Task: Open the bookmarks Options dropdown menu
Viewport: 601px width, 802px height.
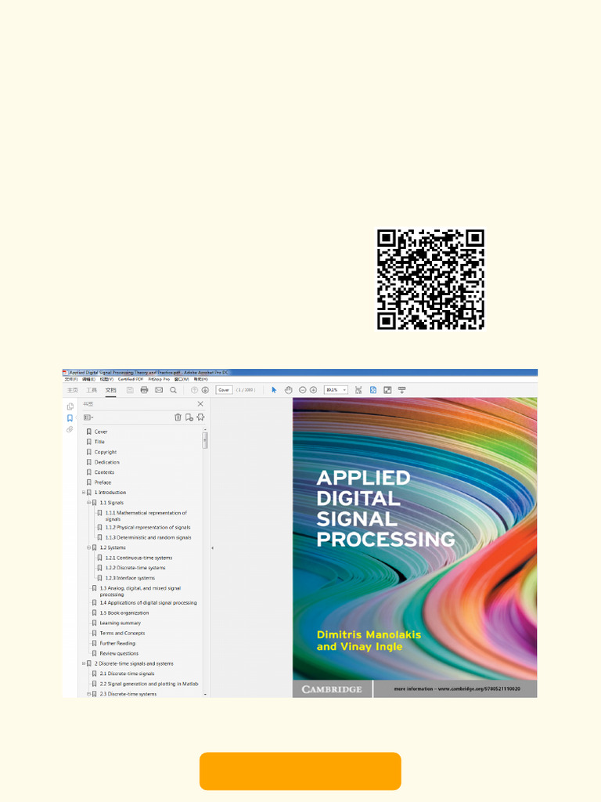Action: tap(88, 417)
